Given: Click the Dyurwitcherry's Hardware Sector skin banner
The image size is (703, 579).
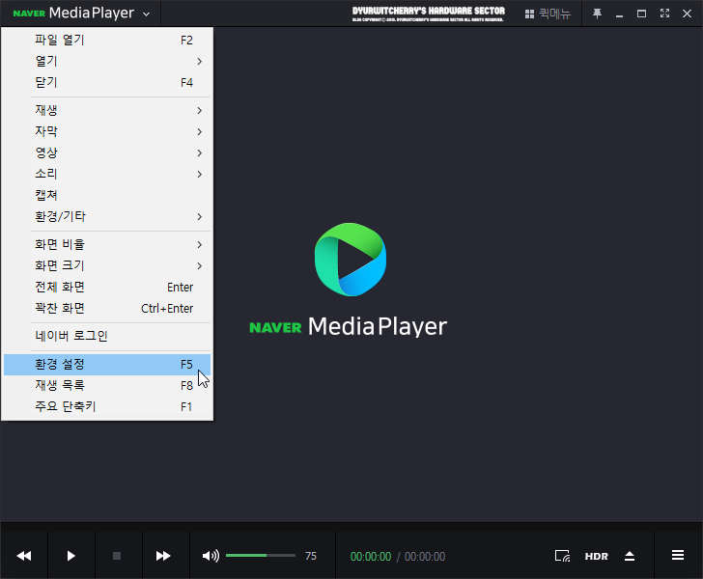Looking at the screenshot, I should tap(428, 14).
